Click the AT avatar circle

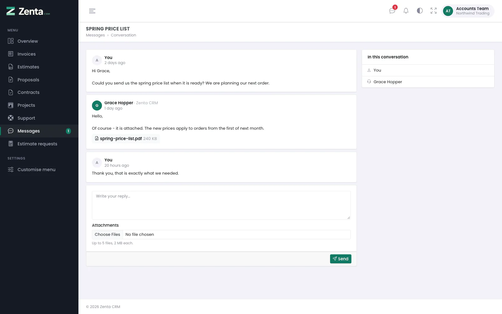(448, 11)
